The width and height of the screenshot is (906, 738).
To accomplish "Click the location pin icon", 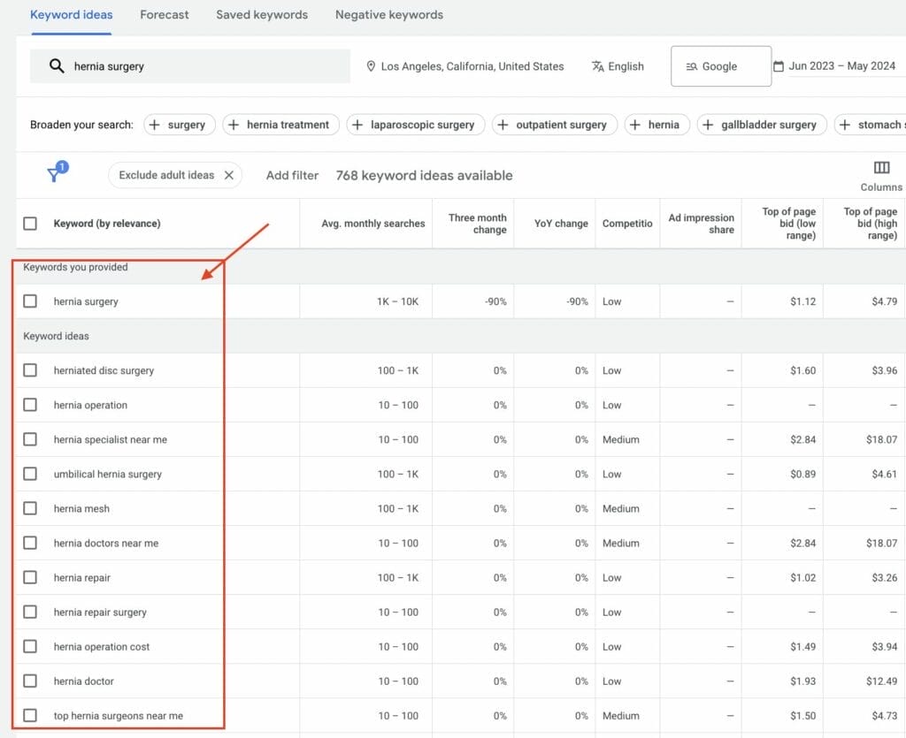I will tap(371, 66).
